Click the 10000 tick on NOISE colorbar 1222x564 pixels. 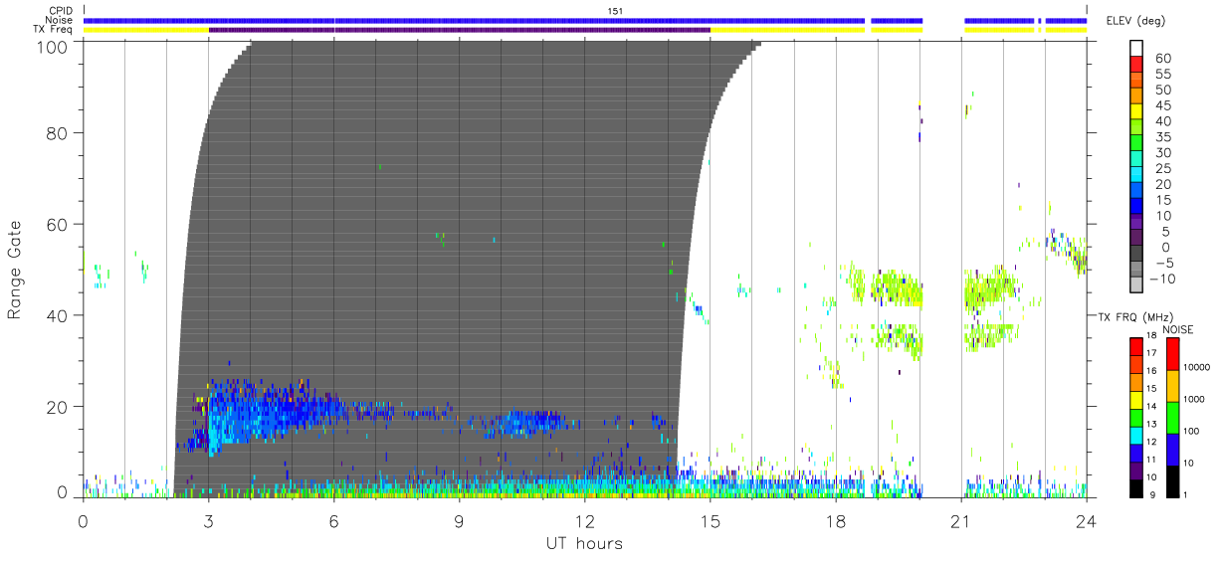[x=1197, y=368]
